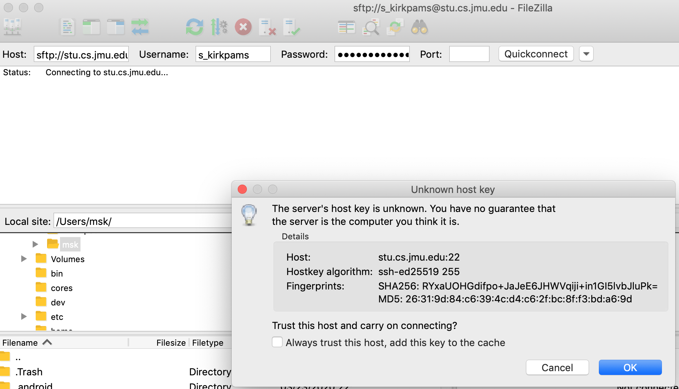Click Cancel in Unknown host key dialog

(x=557, y=367)
